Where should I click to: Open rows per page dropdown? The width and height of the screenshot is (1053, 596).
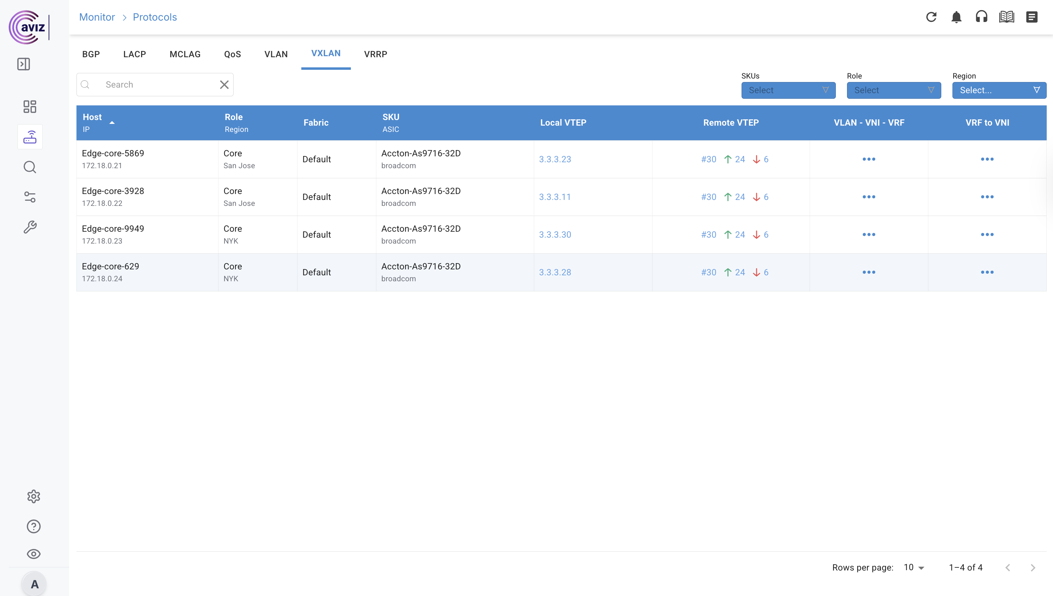(x=914, y=567)
